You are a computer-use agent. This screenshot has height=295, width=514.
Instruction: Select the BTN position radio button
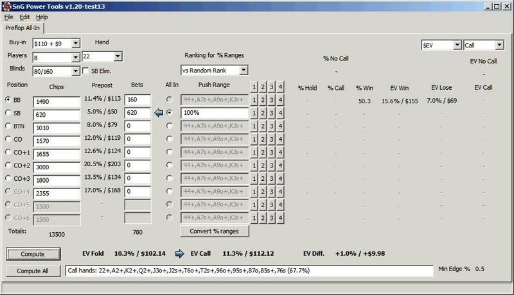pyautogui.click(x=8, y=126)
